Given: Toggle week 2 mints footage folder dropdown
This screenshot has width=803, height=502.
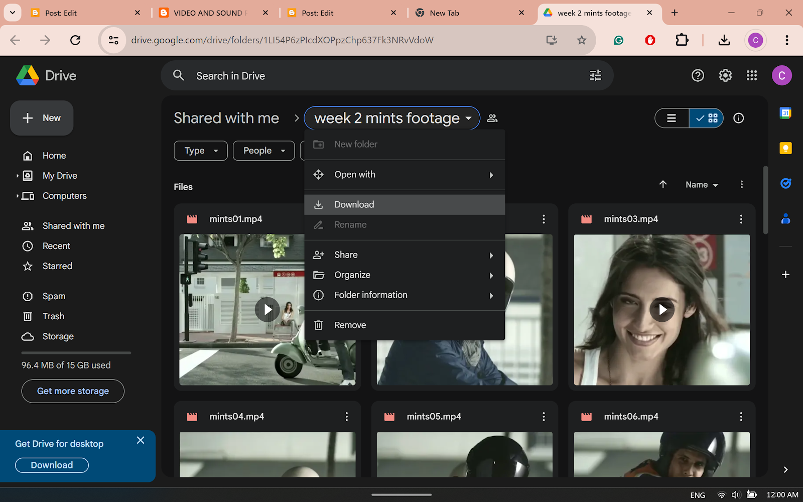Looking at the screenshot, I should [x=392, y=118].
